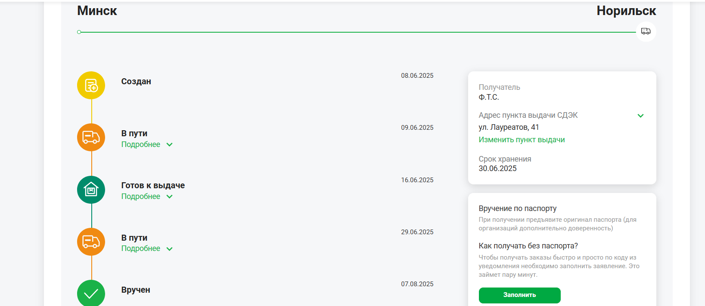Screen dimensions: 705x306
Task: Click the 'Вручен' status label
Action: point(136,290)
